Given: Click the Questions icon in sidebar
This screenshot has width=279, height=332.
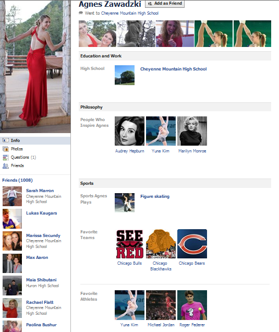Looking at the screenshot, I should pyautogui.click(x=6, y=158).
